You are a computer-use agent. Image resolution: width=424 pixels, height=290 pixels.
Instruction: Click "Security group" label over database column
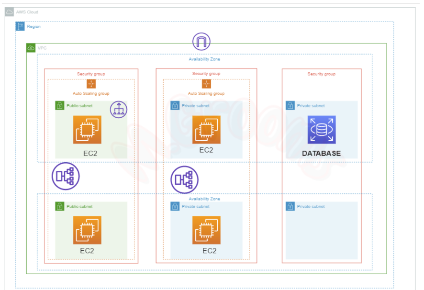pos(322,74)
